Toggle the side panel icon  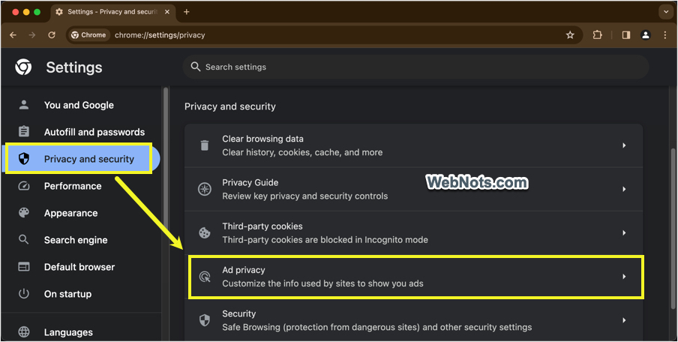point(625,35)
